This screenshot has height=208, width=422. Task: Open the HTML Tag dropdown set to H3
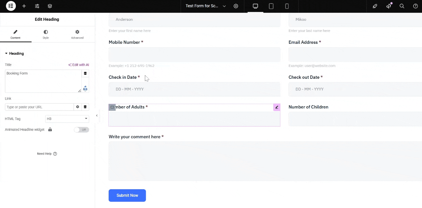click(x=67, y=119)
